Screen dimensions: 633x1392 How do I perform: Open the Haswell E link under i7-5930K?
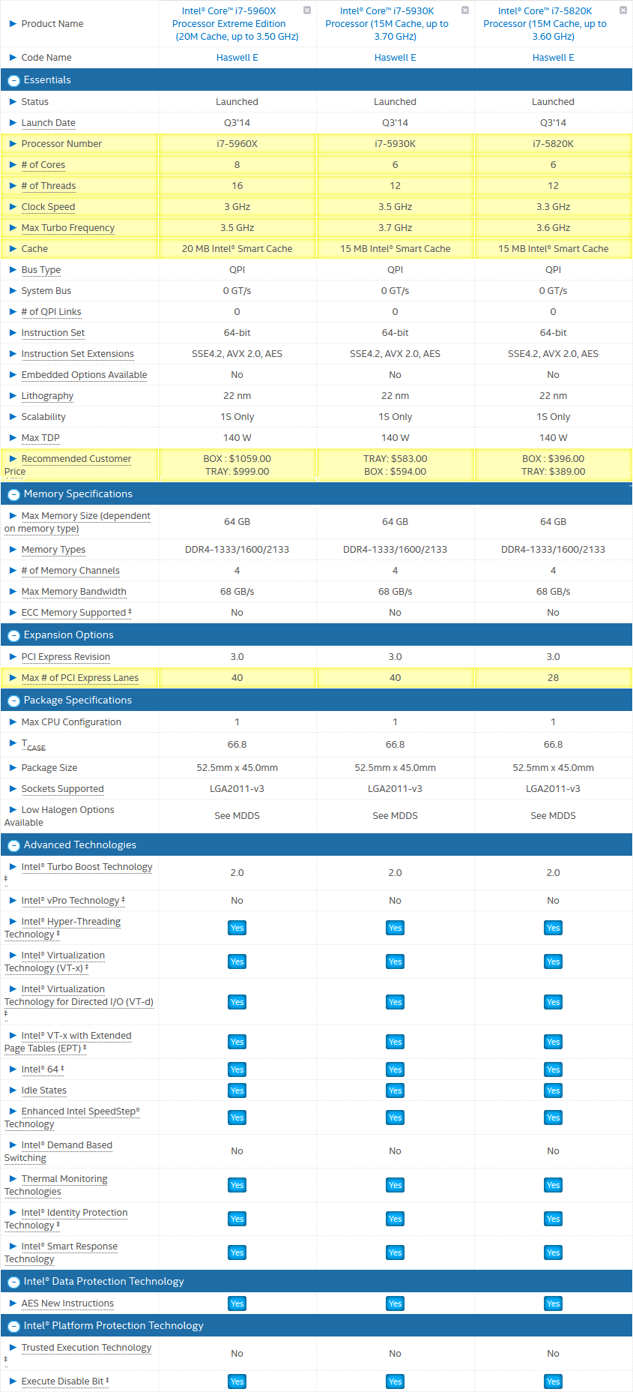pyautogui.click(x=395, y=58)
